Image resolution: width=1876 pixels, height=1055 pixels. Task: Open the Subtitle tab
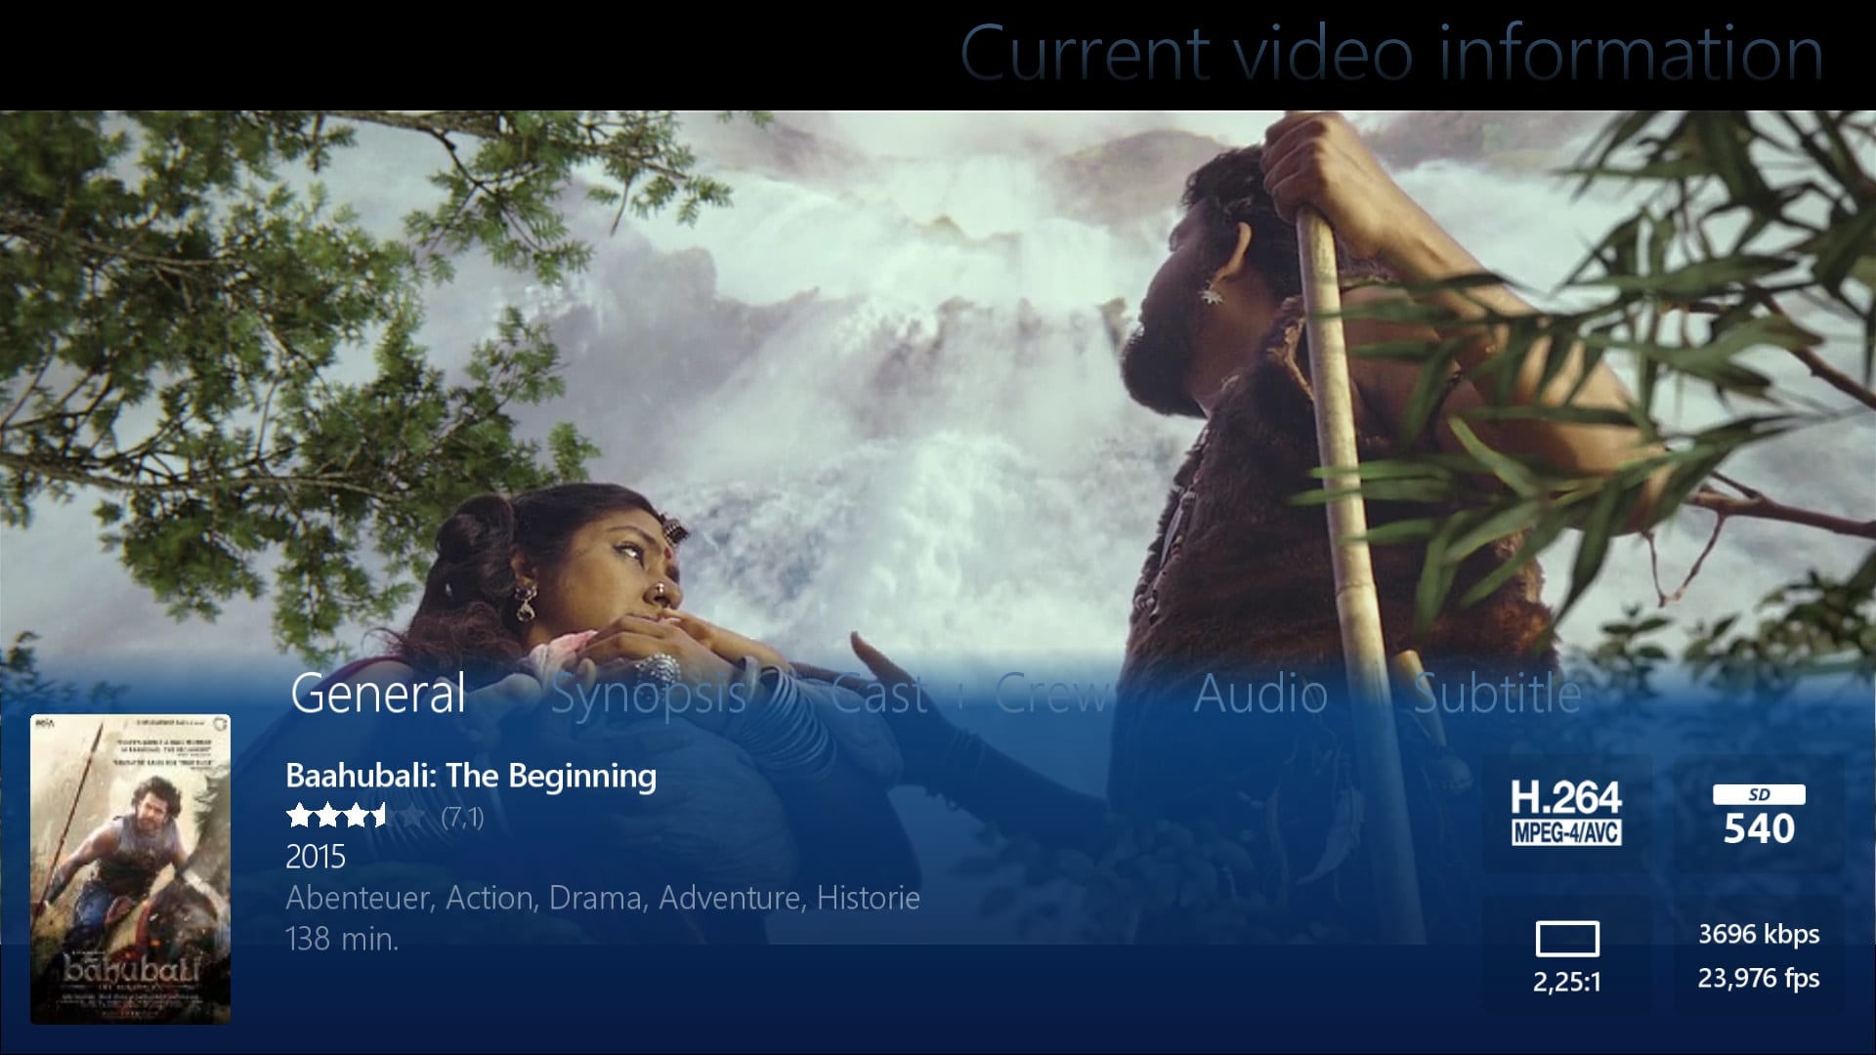point(1497,695)
